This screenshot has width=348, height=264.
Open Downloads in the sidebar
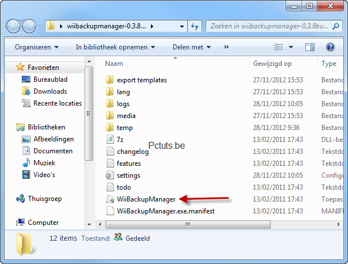coord(50,91)
